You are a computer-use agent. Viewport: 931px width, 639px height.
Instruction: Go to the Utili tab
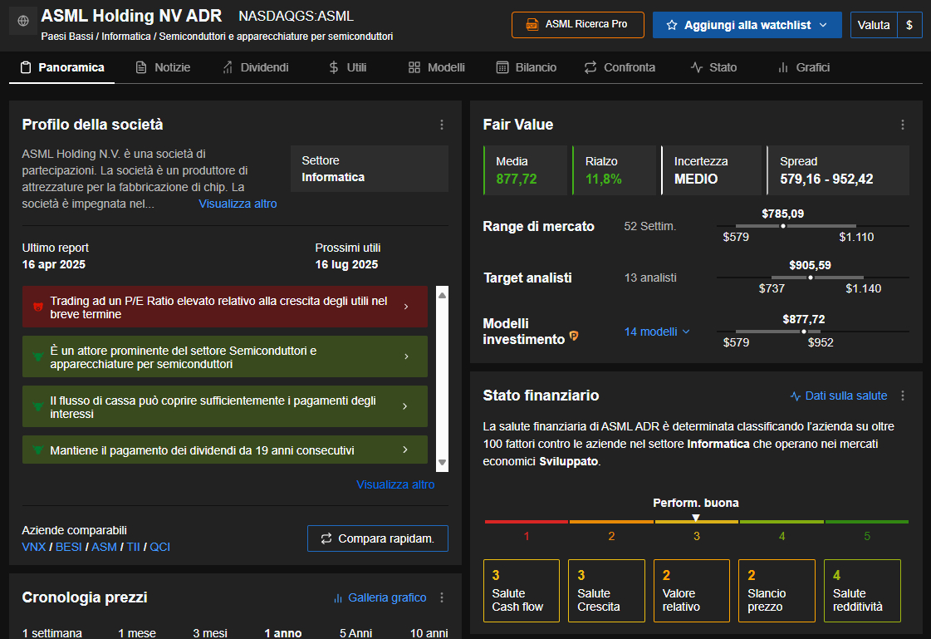(348, 67)
